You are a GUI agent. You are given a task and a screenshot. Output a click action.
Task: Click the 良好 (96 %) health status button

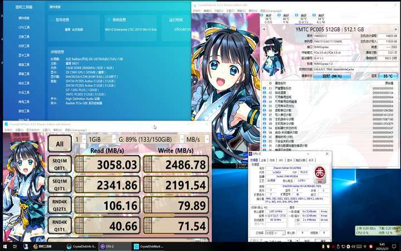pos(332,76)
